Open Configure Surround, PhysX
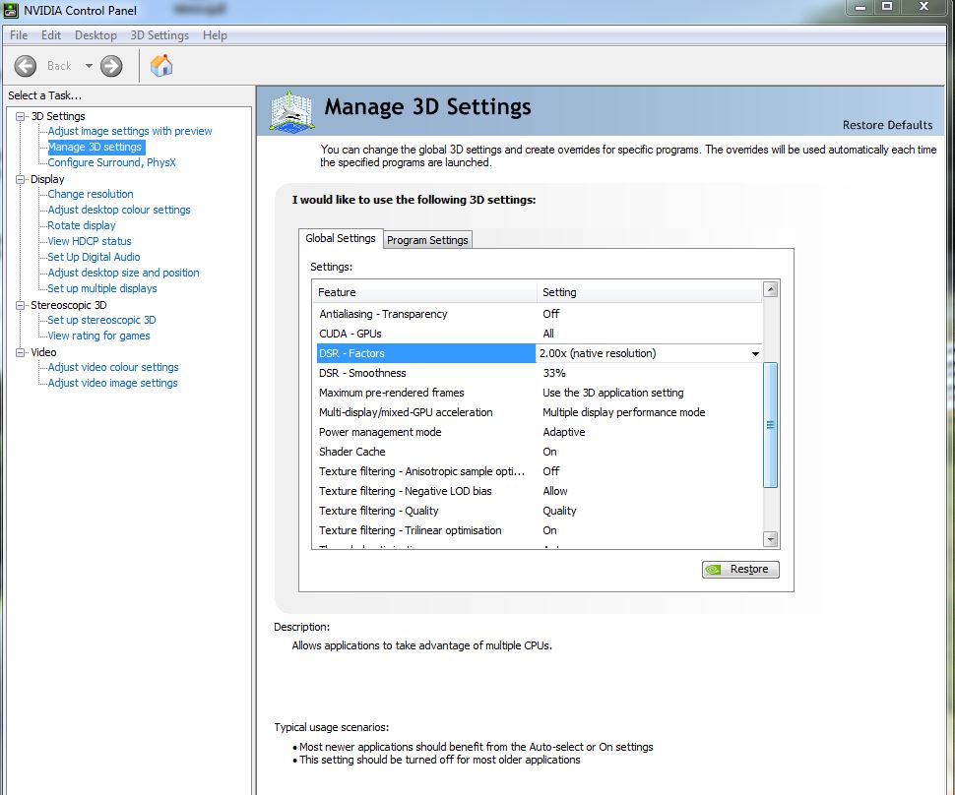The height and width of the screenshot is (795, 955). pos(111,162)
